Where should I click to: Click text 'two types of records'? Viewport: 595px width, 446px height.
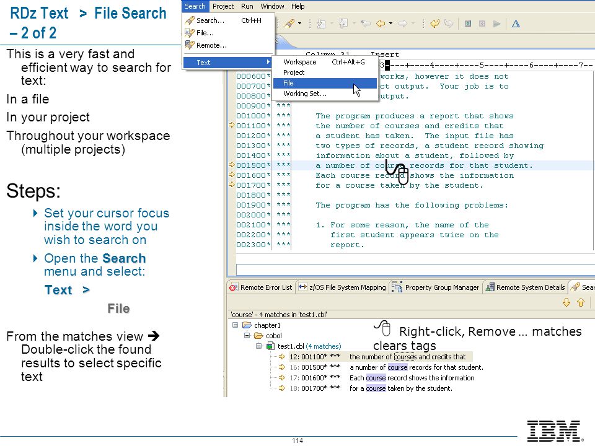click(366, 146)
